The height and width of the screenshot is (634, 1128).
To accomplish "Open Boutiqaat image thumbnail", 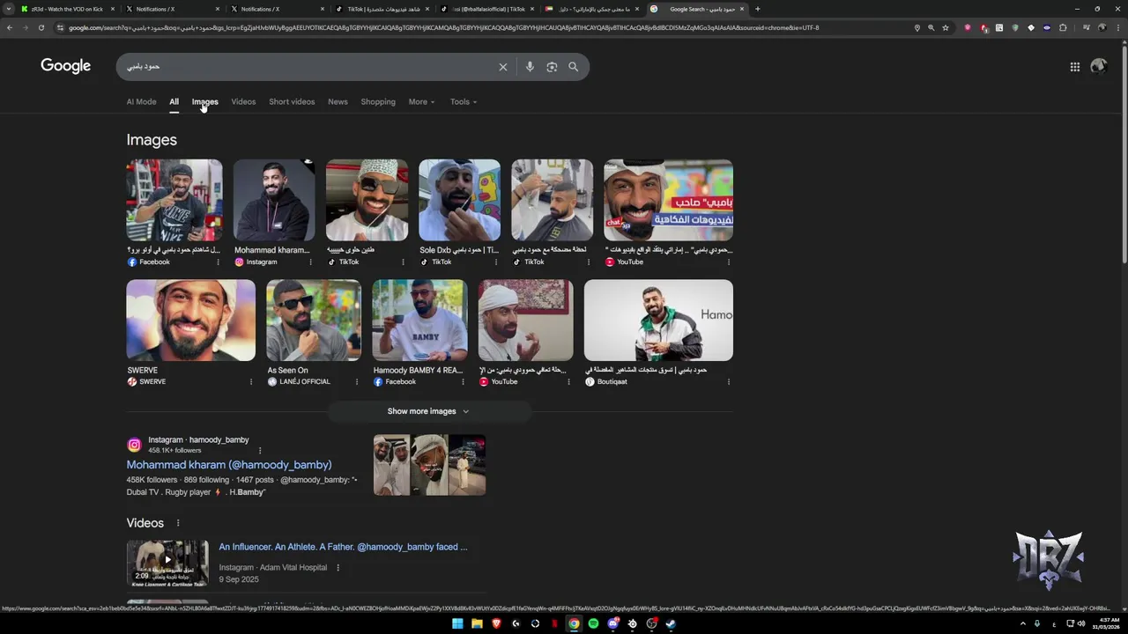I will tap(658, 321).
